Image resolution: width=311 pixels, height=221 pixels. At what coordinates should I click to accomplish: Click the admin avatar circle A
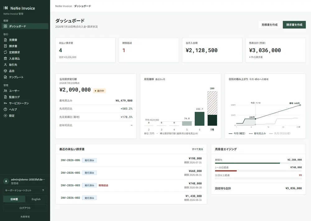(x=6, y=181)
